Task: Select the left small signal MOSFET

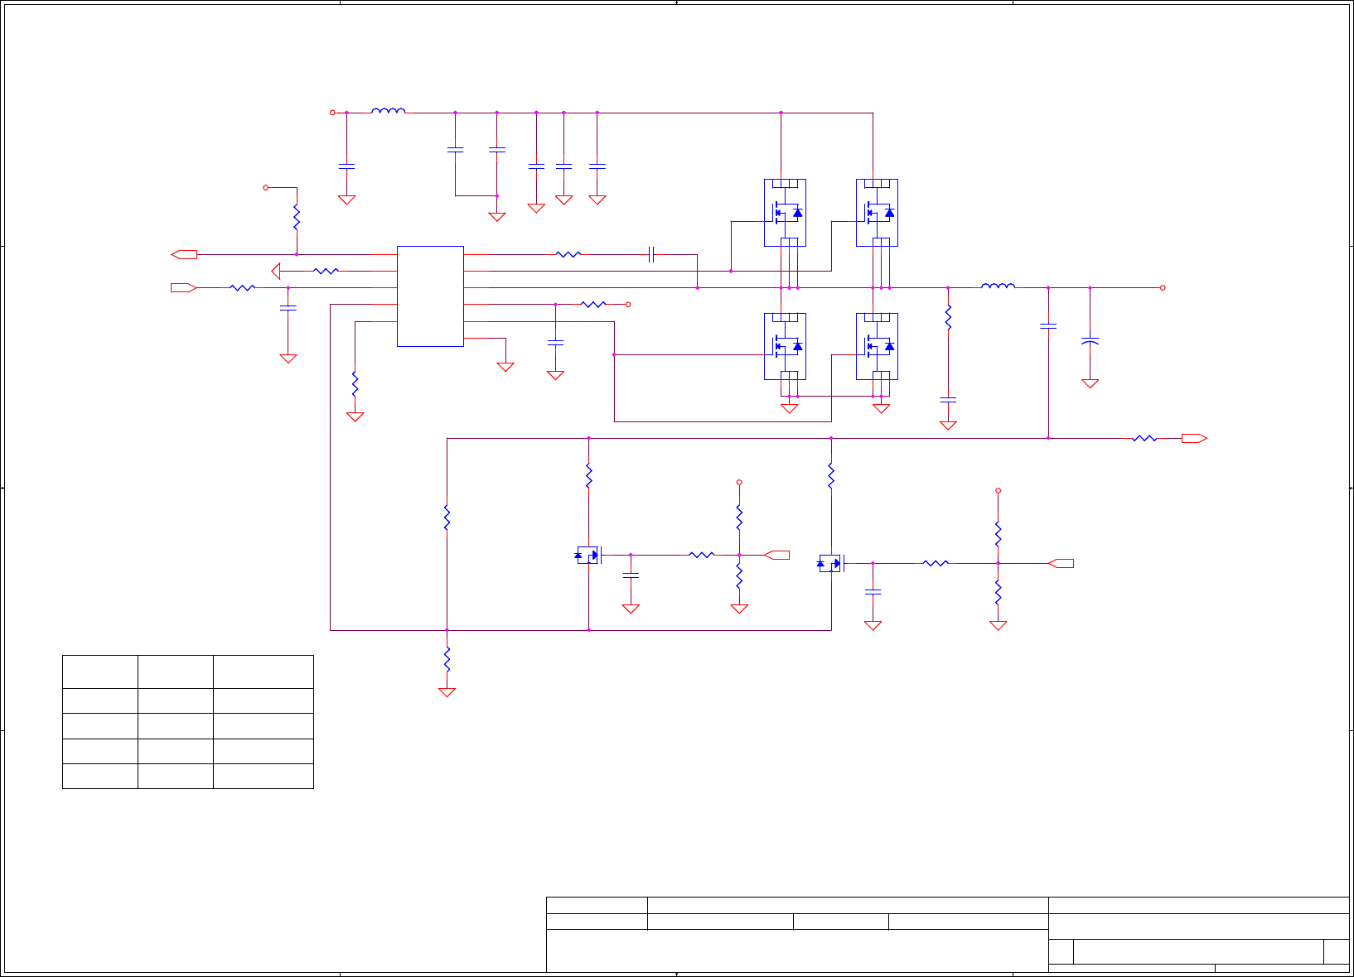Action: [x=588, y=555]
